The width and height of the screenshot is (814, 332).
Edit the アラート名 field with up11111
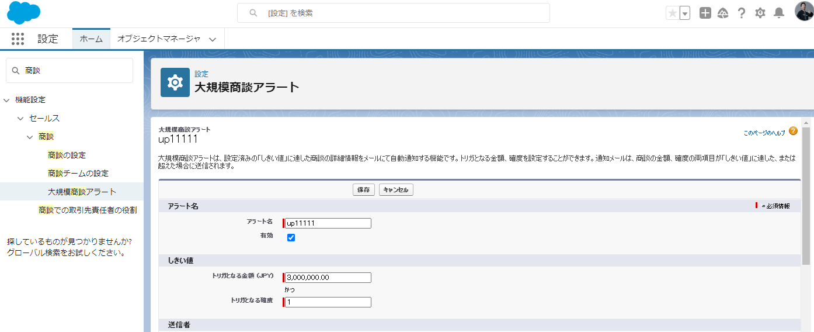tap(328, 223)
